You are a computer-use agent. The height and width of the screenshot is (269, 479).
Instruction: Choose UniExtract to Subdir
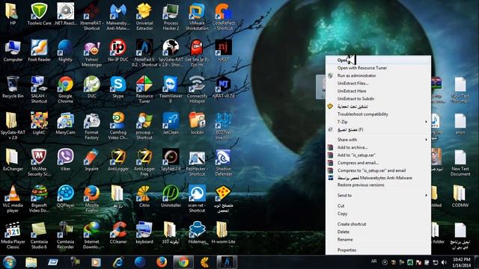pos(378,99)
